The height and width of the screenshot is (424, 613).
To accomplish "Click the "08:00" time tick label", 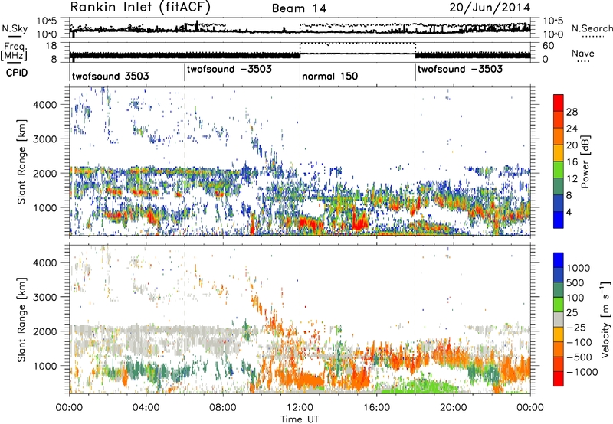I will [x=223, y=408].
